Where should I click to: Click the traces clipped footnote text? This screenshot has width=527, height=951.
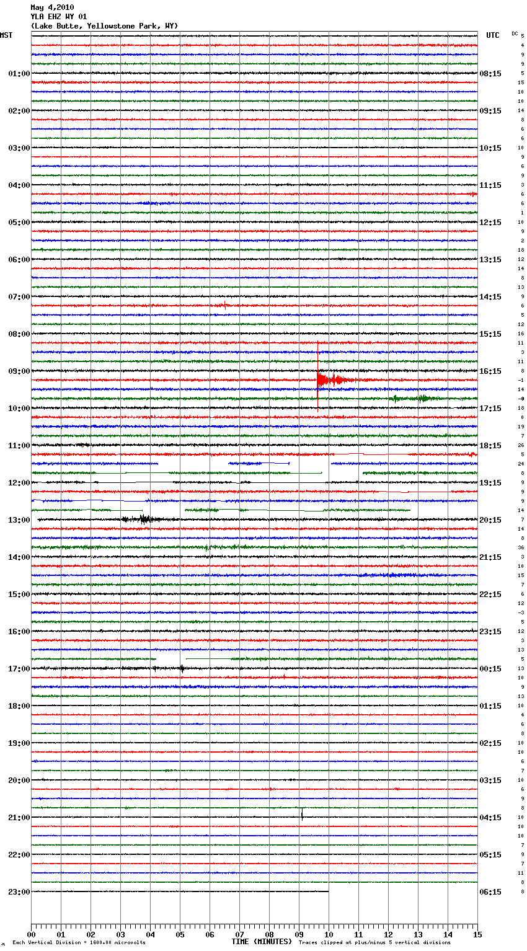coord(374,942)
